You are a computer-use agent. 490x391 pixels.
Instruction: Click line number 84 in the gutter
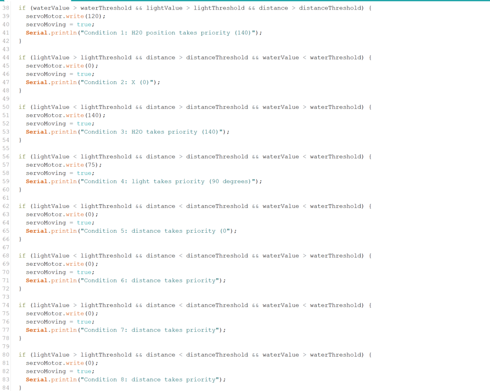(6, 388)
